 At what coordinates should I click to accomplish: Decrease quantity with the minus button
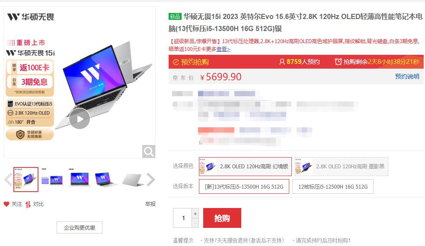click(195, 223)
